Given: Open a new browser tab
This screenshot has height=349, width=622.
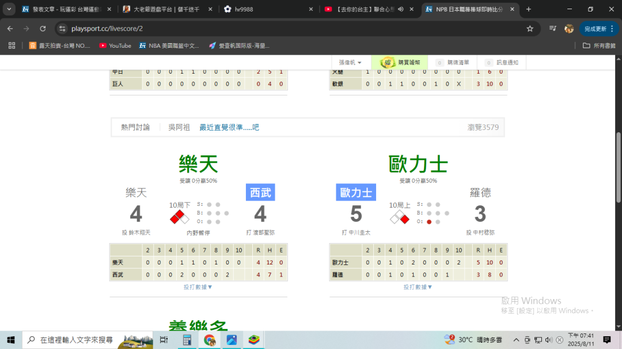Looking at the screenshot, I should [x=528, y=9].
